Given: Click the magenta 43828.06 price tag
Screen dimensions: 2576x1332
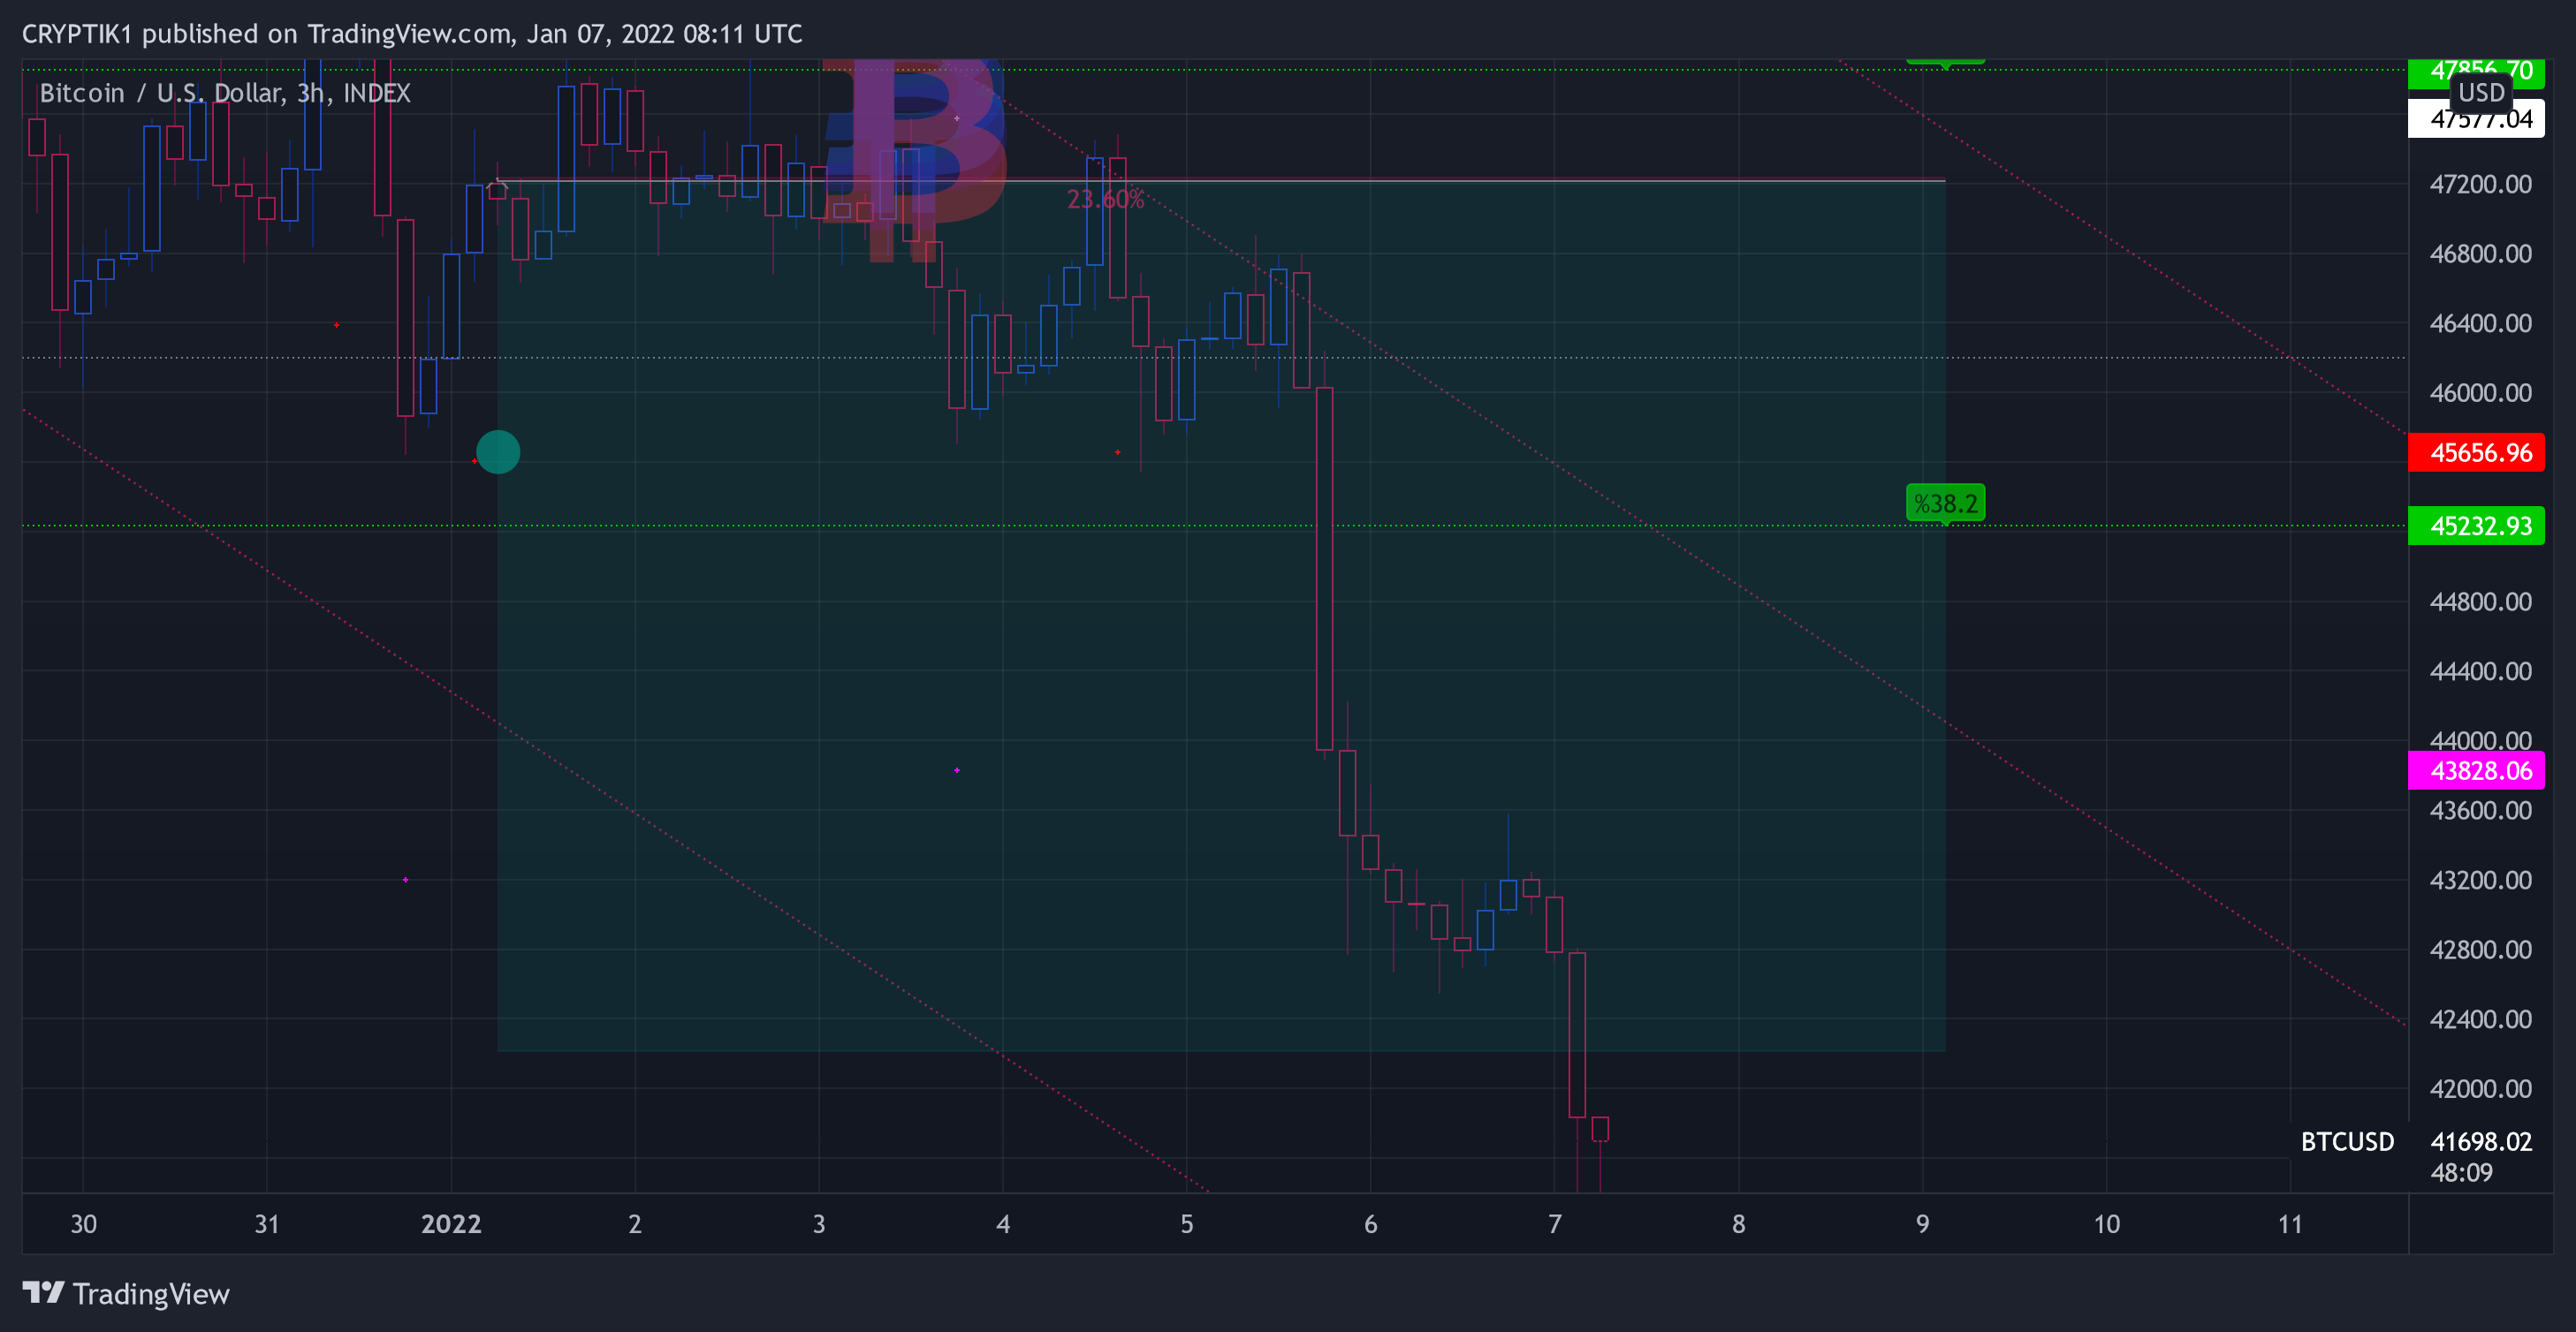Looking at the screenshot, I should [x=2476, y=770].
